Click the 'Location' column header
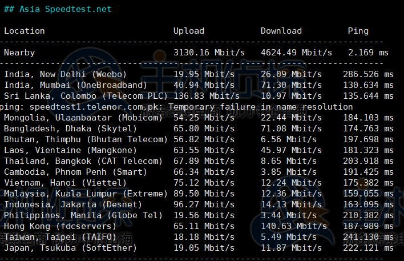The height and width of the screenshot is (261, 404). coord(24,31)
